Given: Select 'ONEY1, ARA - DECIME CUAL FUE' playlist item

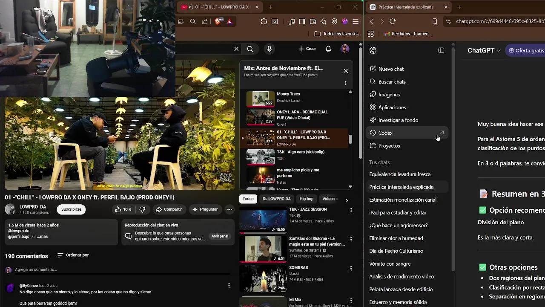Looking at the screenshot, I should pyautogui.click(x=294, y=118).
